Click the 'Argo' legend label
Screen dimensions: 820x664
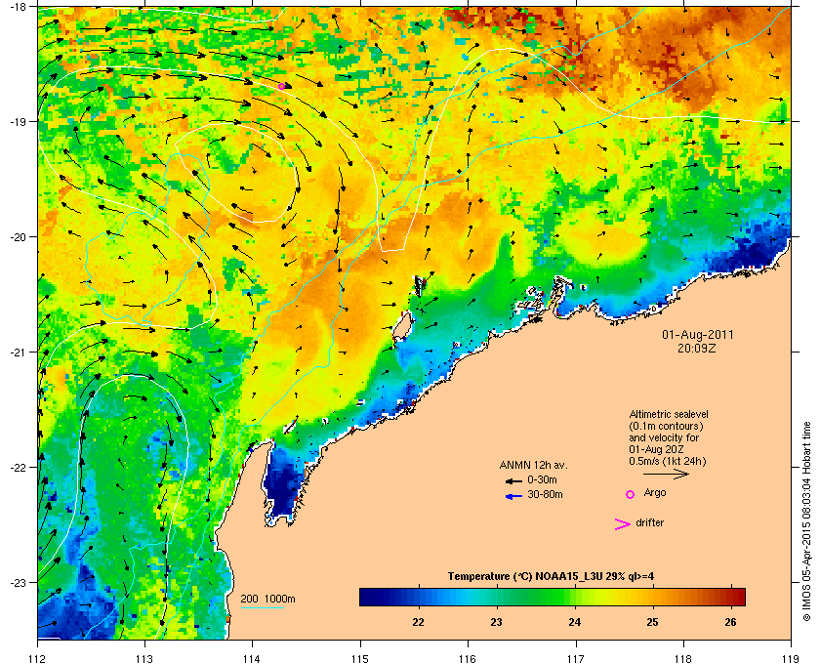coord(655,493)
